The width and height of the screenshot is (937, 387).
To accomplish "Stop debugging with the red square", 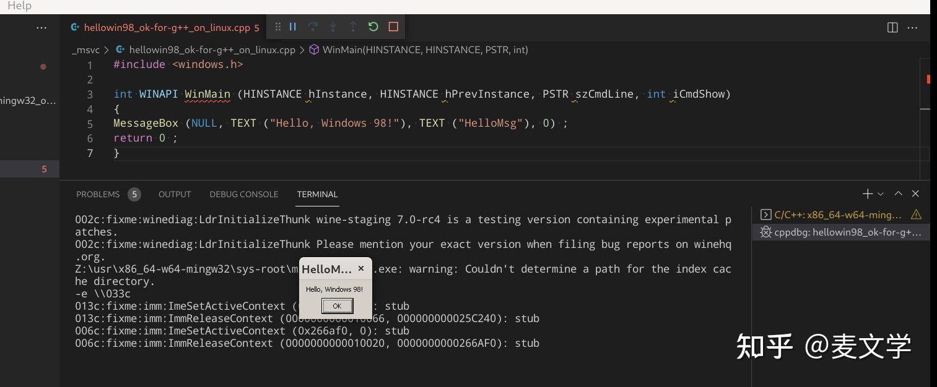I will pos(393,27).
